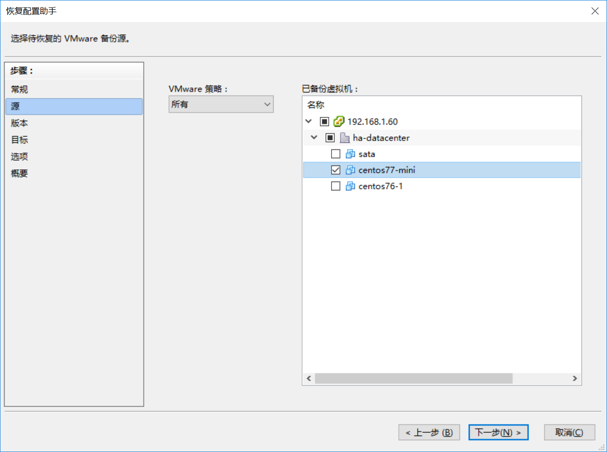Screen dimensions: 607x452
Task: Check the sata VM checkbox
Action: pos(335,154)
